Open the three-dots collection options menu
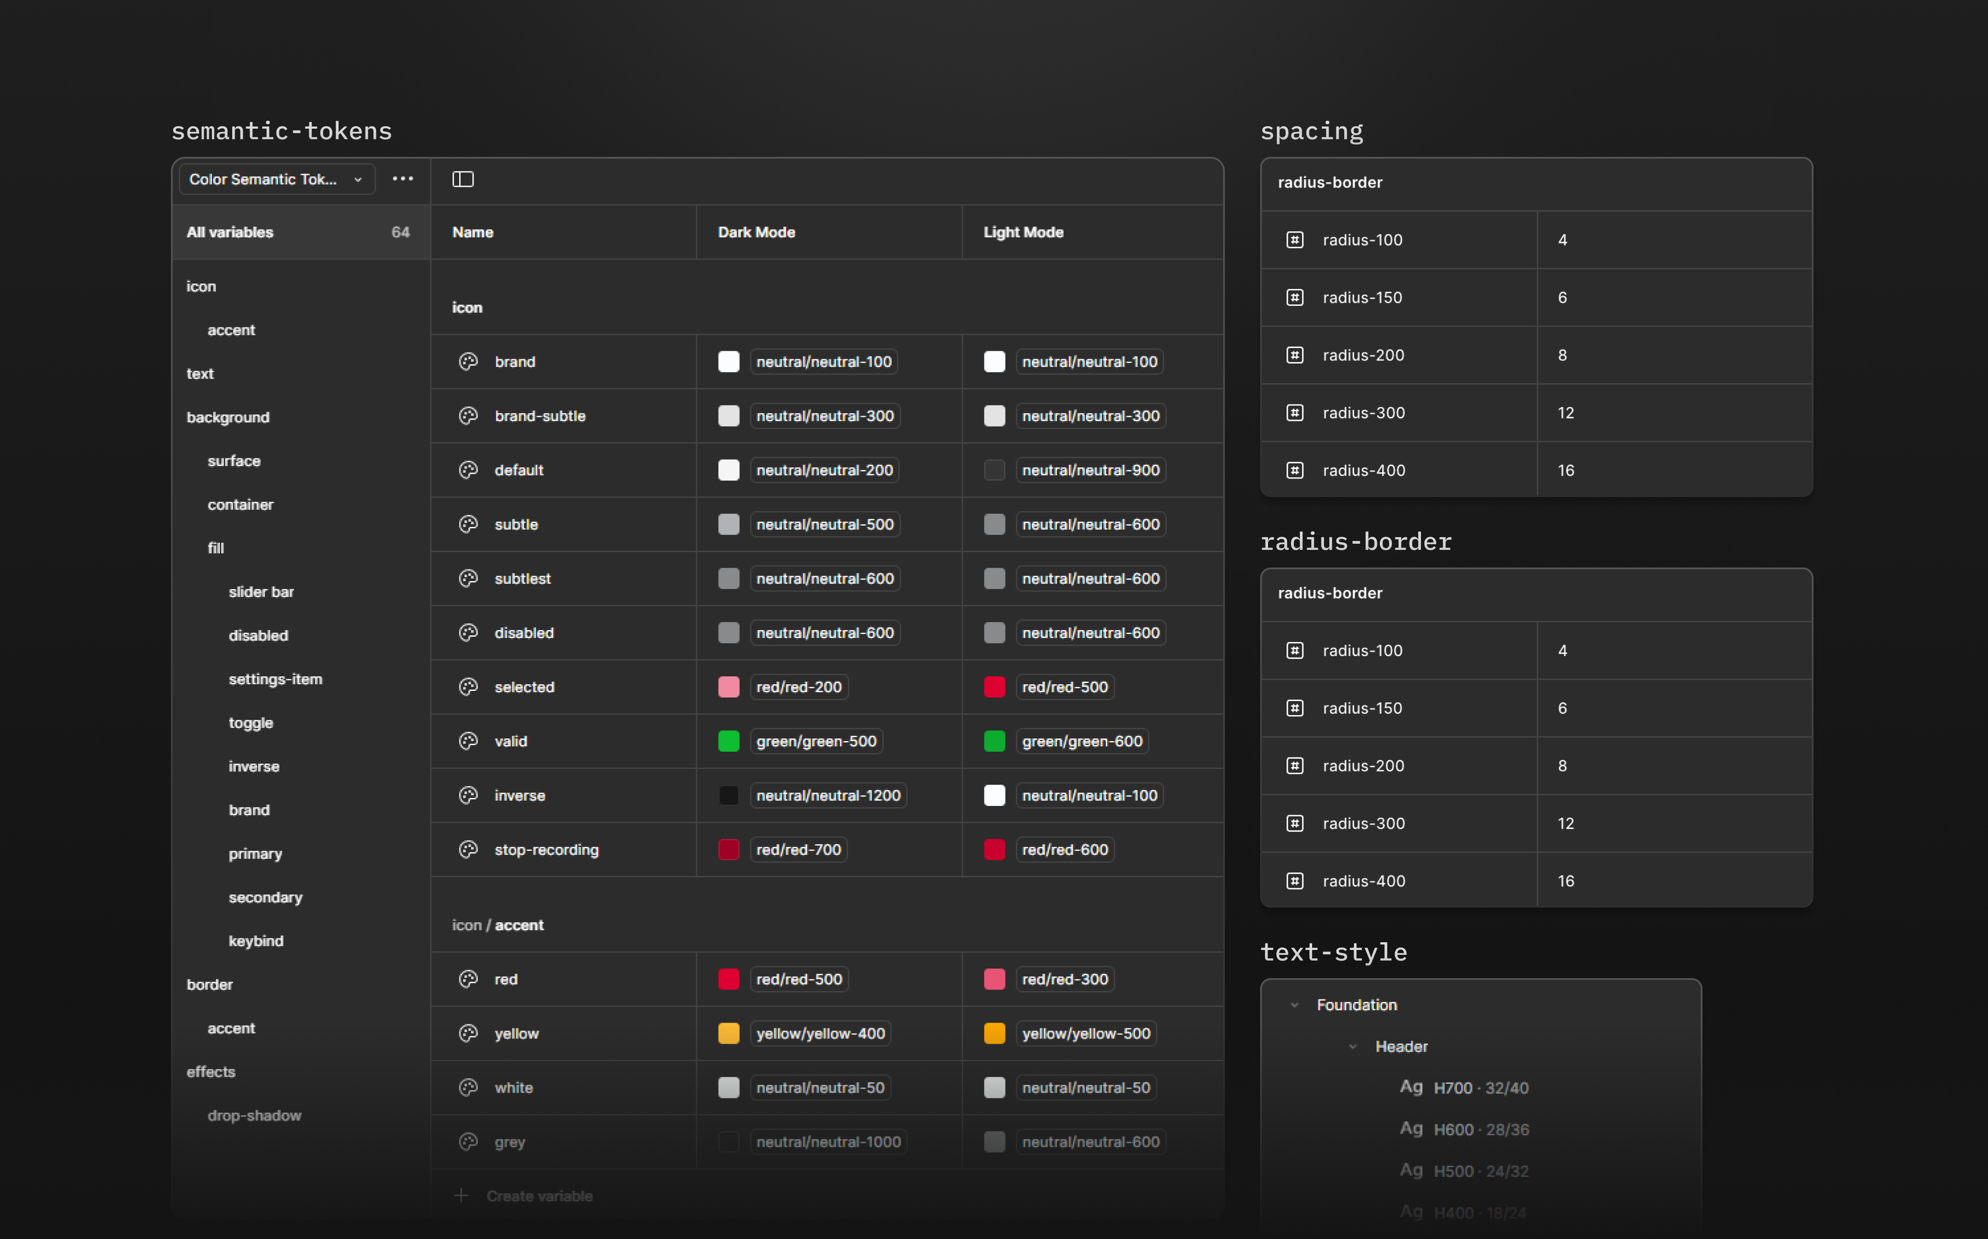The height and width of the screenshot is (1239, 1988). click(x=402, y=179)
